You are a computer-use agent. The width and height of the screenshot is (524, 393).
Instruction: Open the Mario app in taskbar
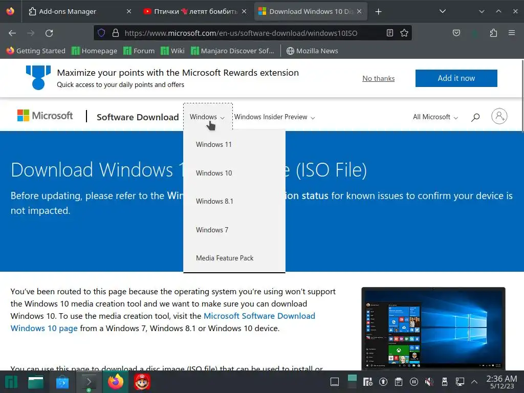[x=142, y=382]
